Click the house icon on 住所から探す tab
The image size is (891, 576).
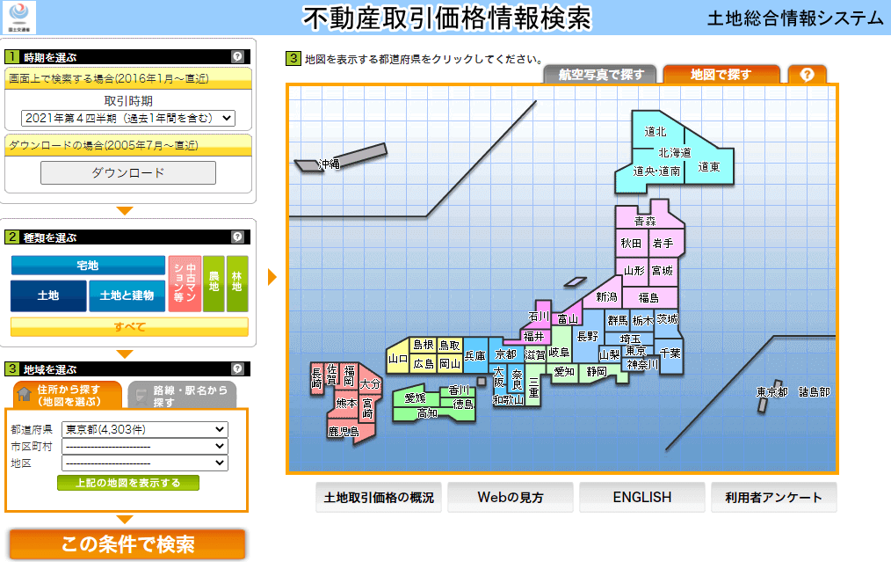[x=25, y=394]
